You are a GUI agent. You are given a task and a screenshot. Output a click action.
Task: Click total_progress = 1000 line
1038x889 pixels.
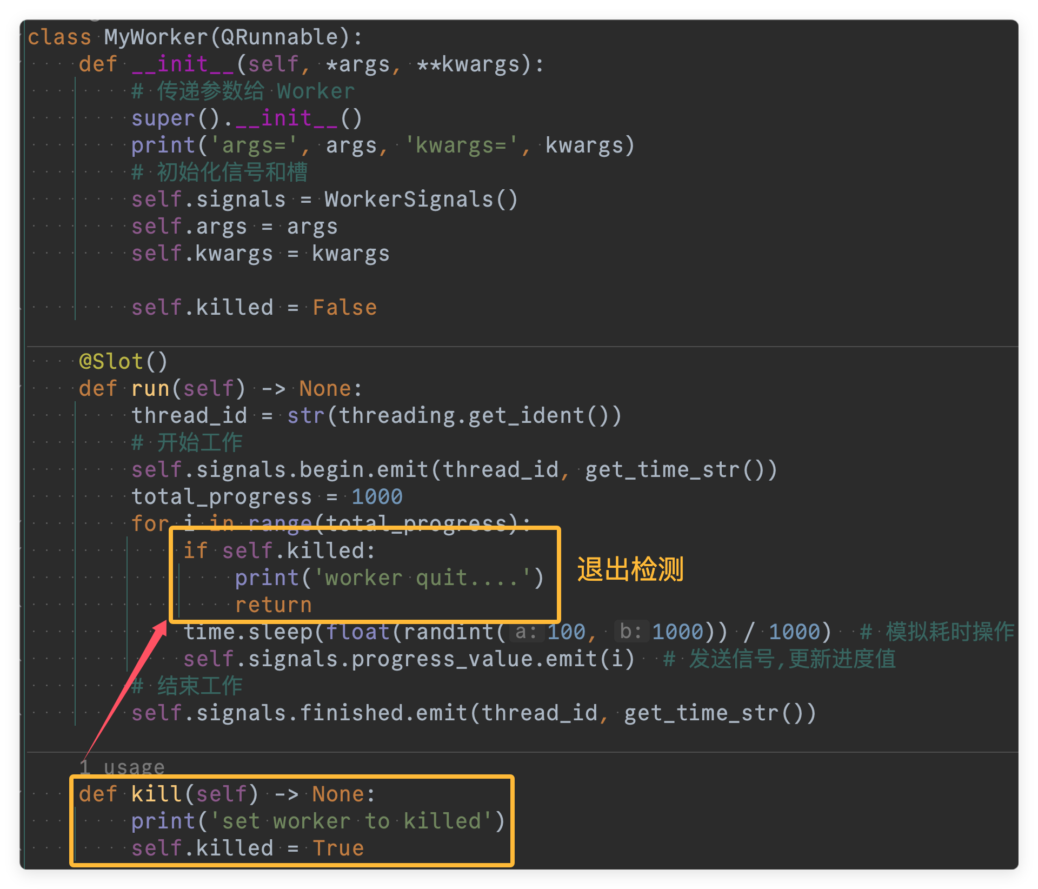point(267,497)
